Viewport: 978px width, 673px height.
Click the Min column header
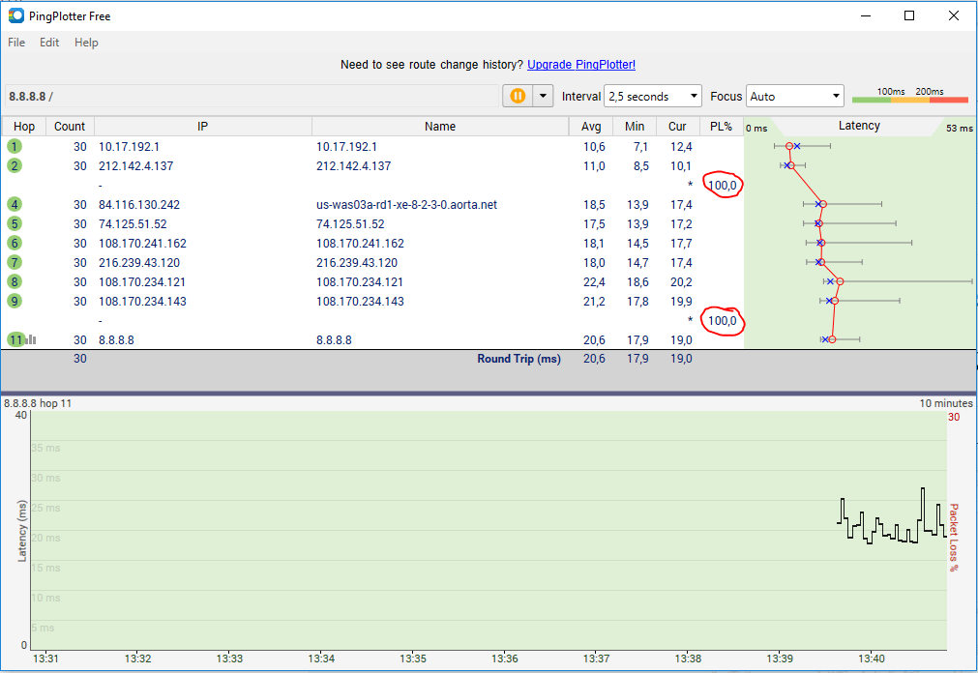pos(635,126)
